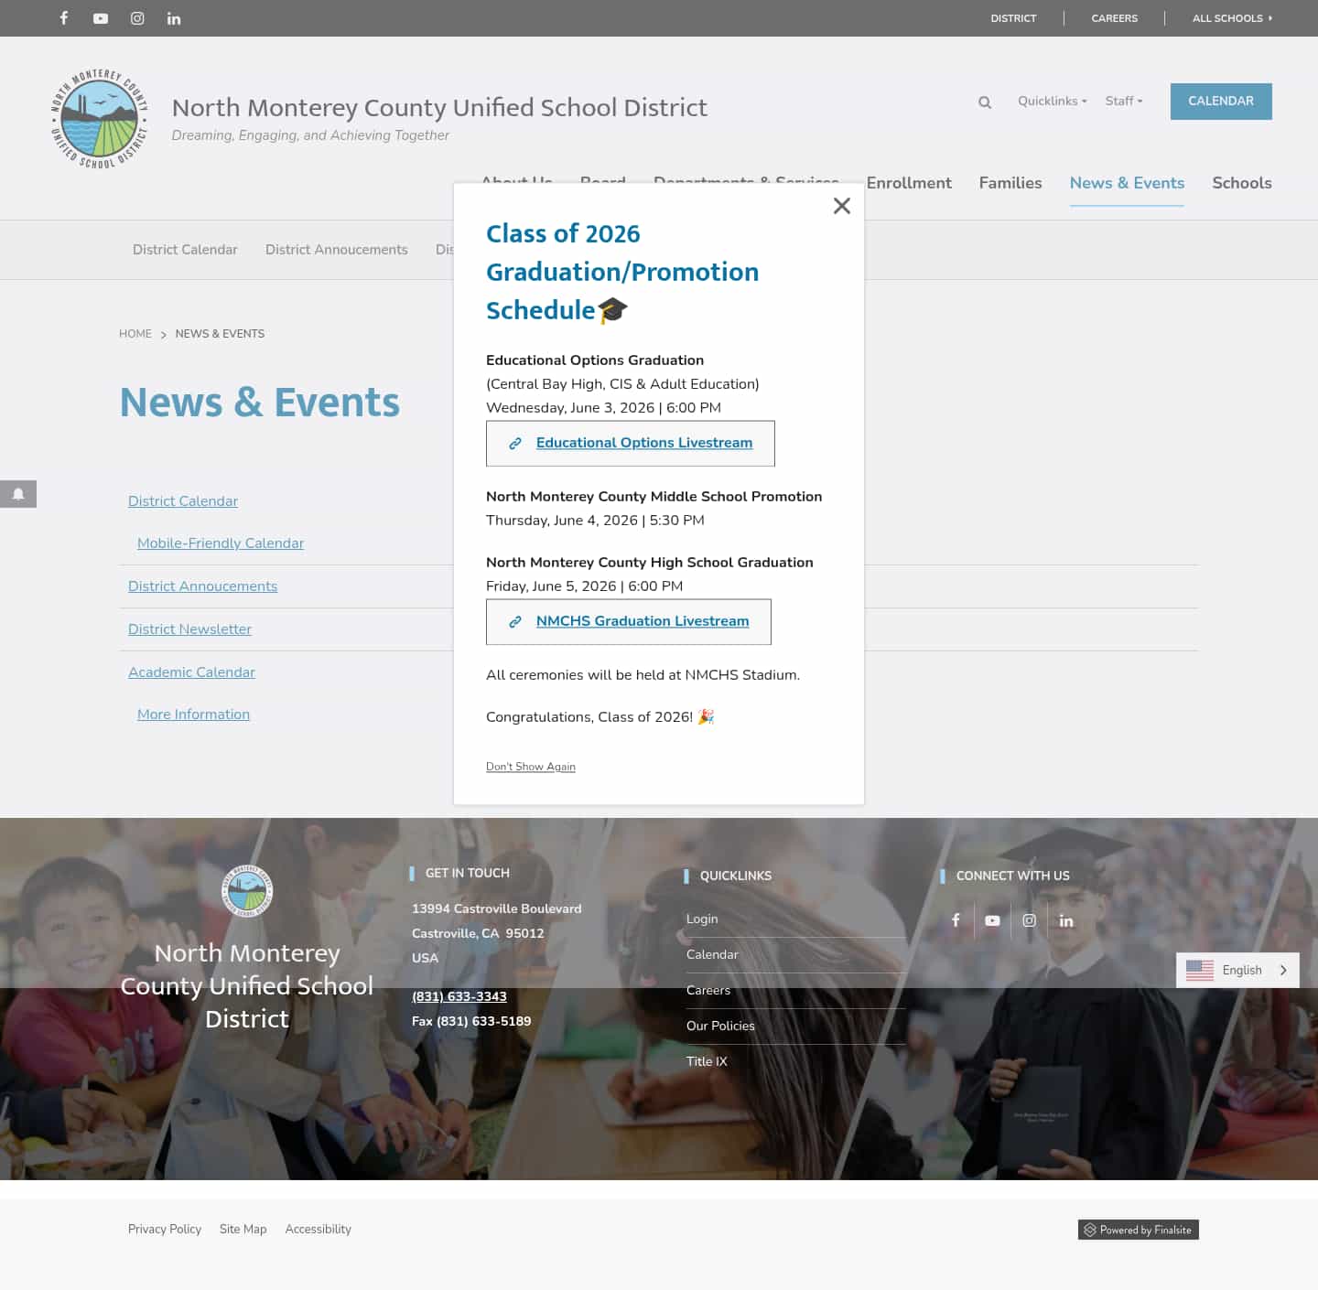The image size is (1318, 1290).
Task: Open Calendar under footer Quicklinks
Action: coord(712,954)
